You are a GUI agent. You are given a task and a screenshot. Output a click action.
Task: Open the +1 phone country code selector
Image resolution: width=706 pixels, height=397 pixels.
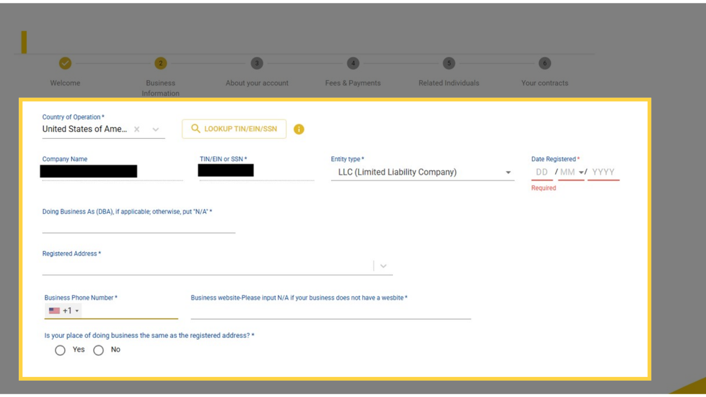(63, 311)
